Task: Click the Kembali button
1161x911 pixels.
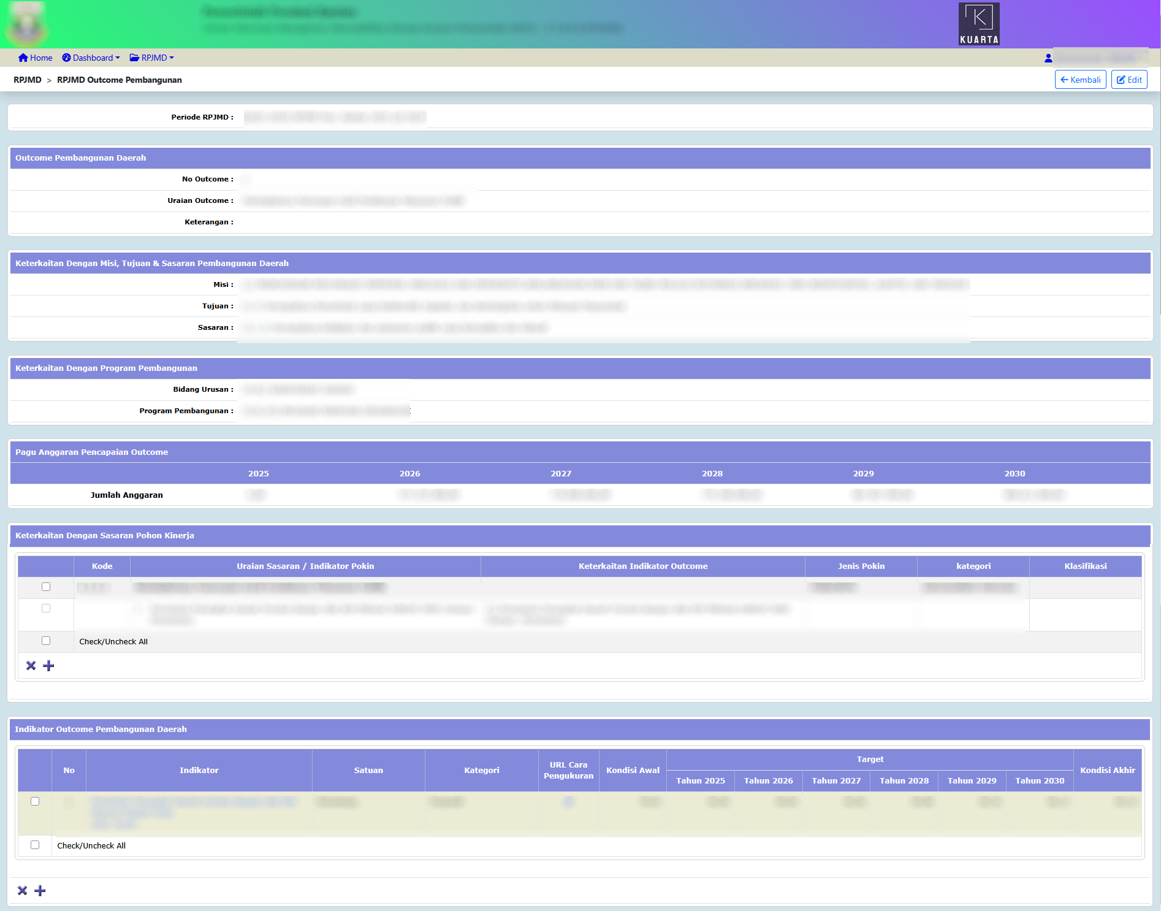Action: tap(1080, 79)
